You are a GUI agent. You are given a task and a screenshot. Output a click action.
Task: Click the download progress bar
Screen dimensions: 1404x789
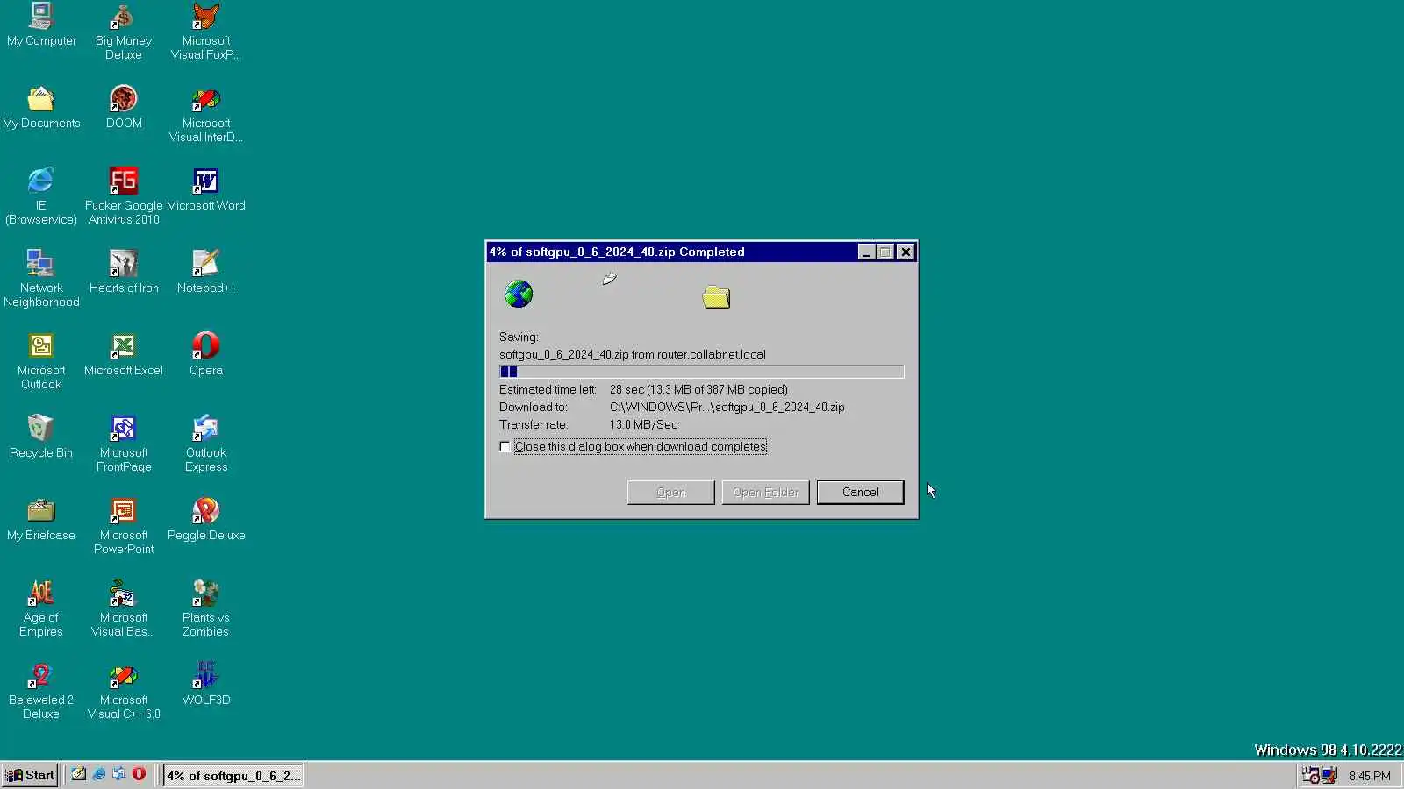click(701, 372)
